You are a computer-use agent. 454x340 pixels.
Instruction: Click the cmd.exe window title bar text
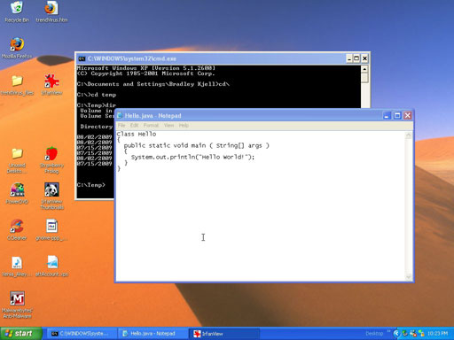point(132,58)
